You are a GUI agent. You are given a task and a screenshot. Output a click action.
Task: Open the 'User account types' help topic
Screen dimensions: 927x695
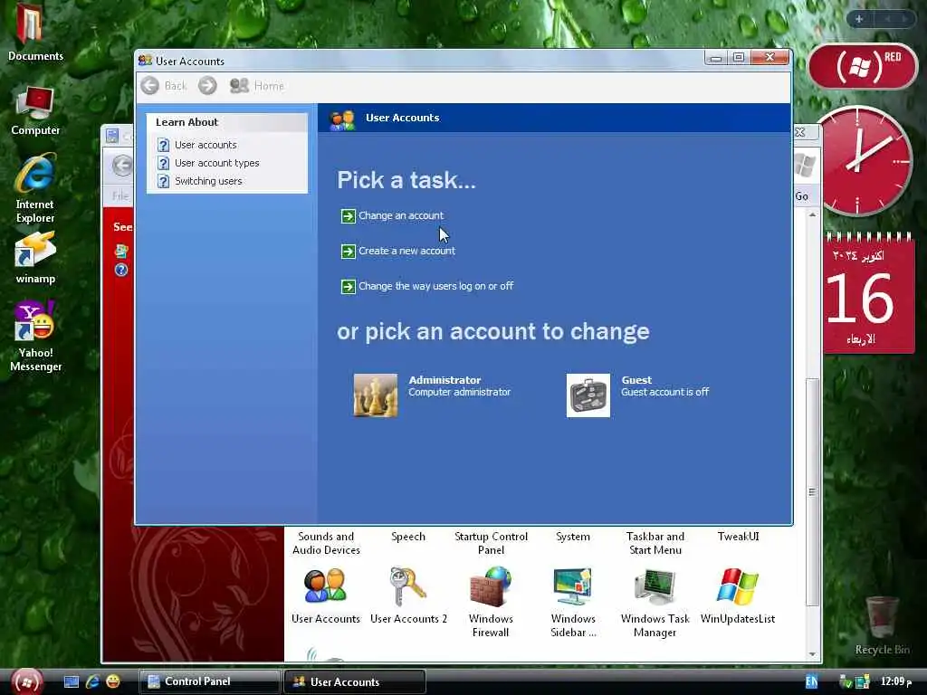click(216, 163)
